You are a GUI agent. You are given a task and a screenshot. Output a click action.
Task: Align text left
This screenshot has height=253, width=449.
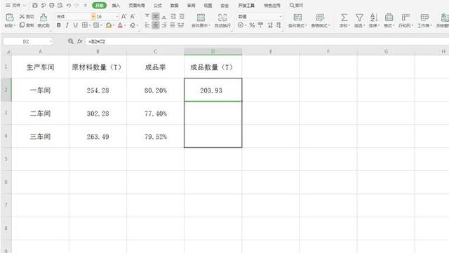[147, 25]
